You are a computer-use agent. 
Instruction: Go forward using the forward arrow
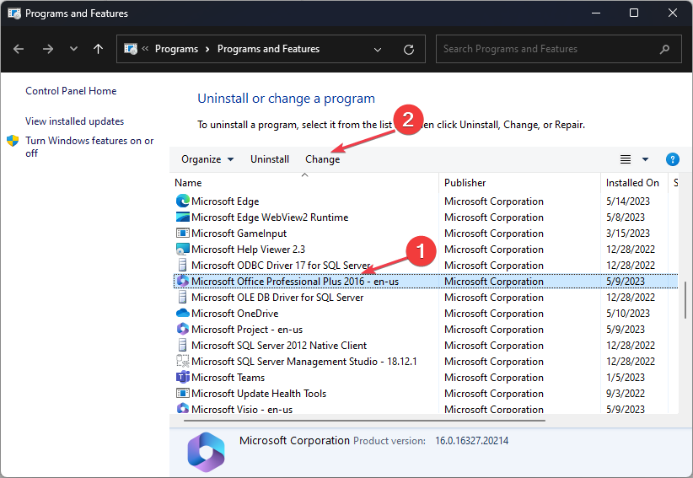pos(48,49)
